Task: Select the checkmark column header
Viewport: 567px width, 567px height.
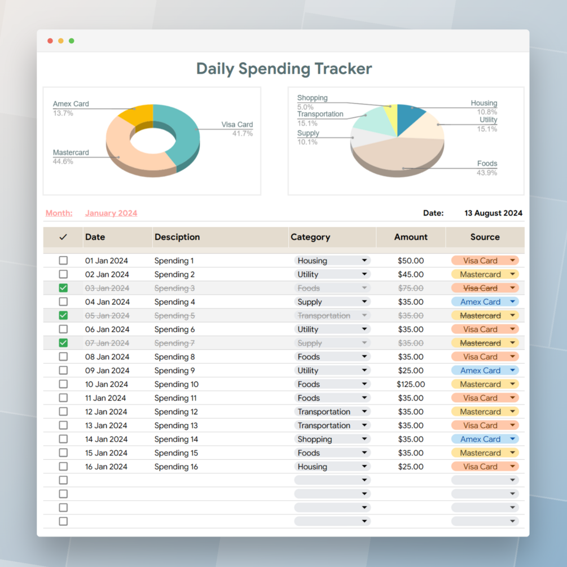Action: tap(63, 237)
